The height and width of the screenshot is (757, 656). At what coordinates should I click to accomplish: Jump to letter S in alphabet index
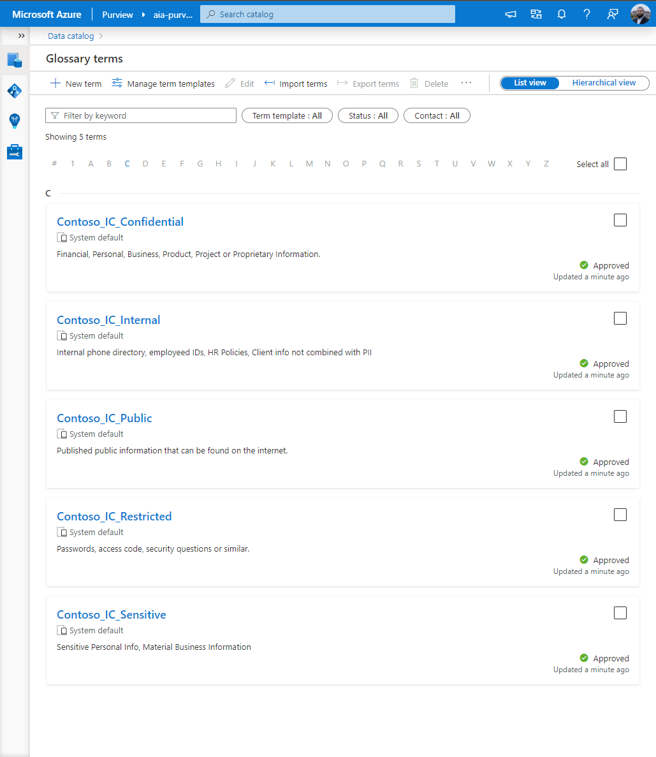(x=418, y=164)
